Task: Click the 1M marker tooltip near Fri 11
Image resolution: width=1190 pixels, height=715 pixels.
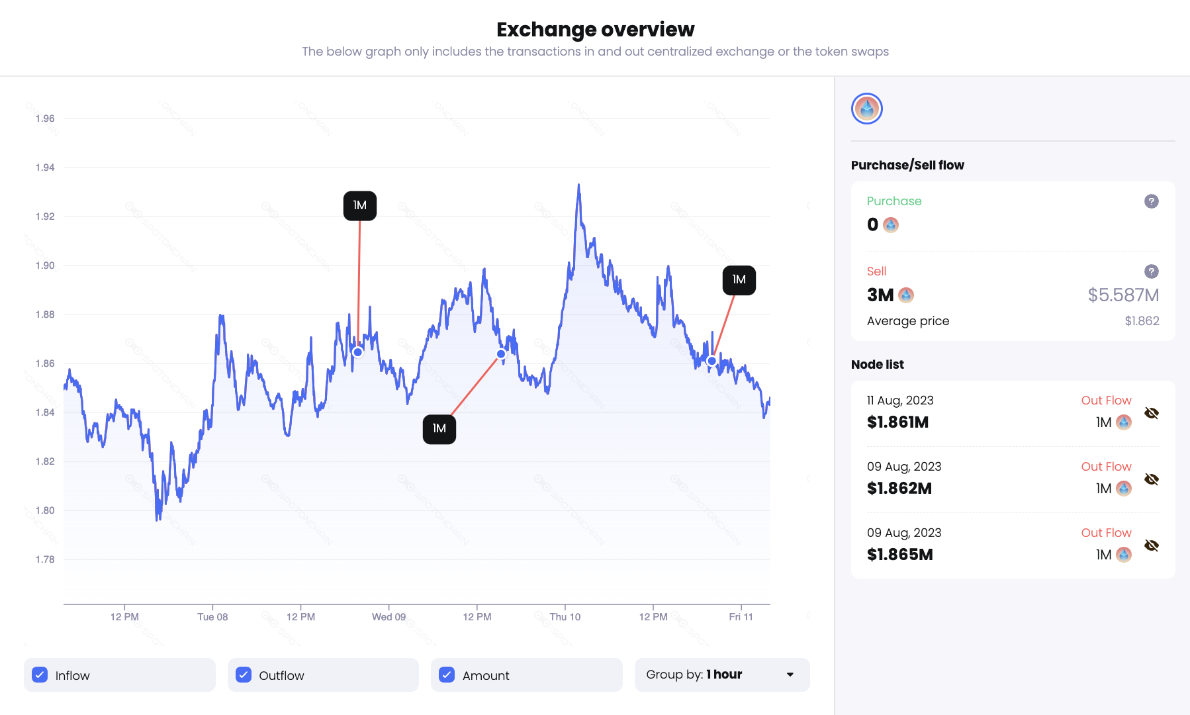Action: point(738,280)
